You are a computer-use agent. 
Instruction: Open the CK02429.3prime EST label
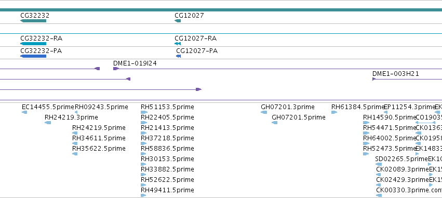(403, 180)
